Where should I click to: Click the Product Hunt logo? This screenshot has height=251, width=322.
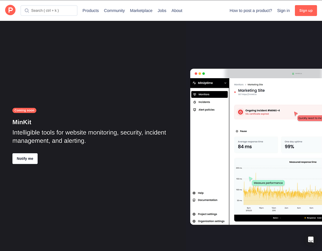coord(10,10)
